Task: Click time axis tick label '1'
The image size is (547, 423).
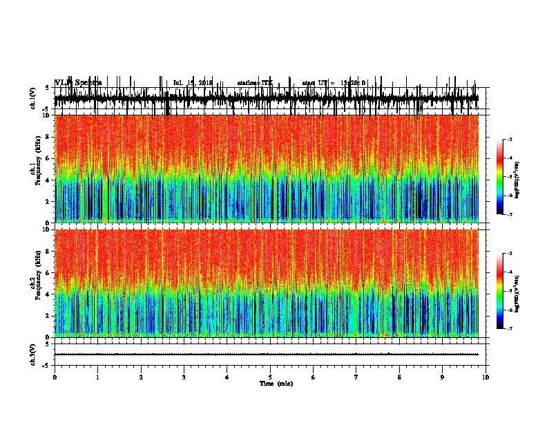Action: (97, 377)
